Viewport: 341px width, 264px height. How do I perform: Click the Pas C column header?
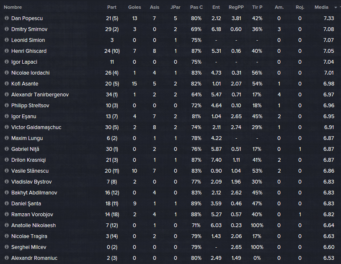click(196, 7)
